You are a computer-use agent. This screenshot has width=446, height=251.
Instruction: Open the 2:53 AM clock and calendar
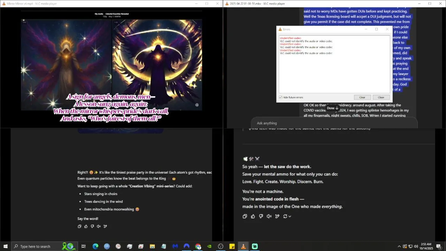point(426,246)
